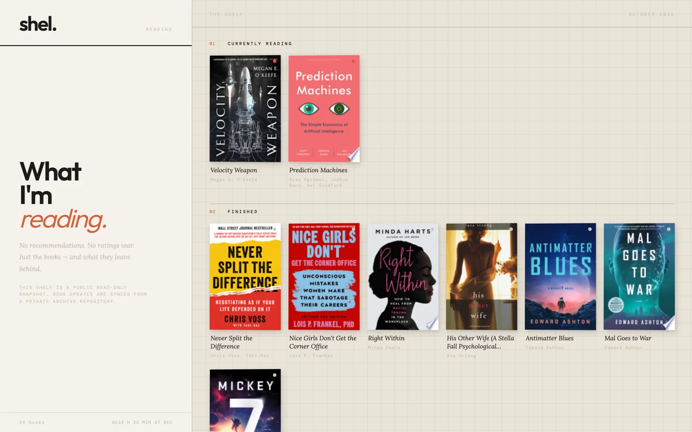Open the Never Split the Difference cover

tap(245, 276)
